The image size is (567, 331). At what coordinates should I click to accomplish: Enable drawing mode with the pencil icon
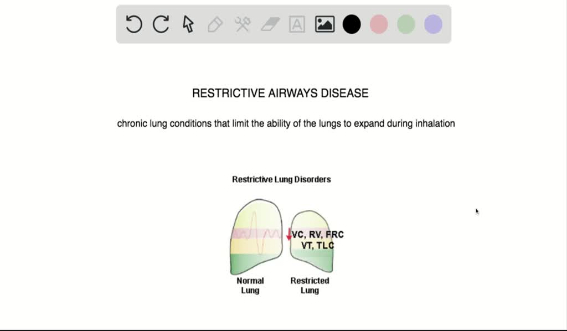[215, 24]
